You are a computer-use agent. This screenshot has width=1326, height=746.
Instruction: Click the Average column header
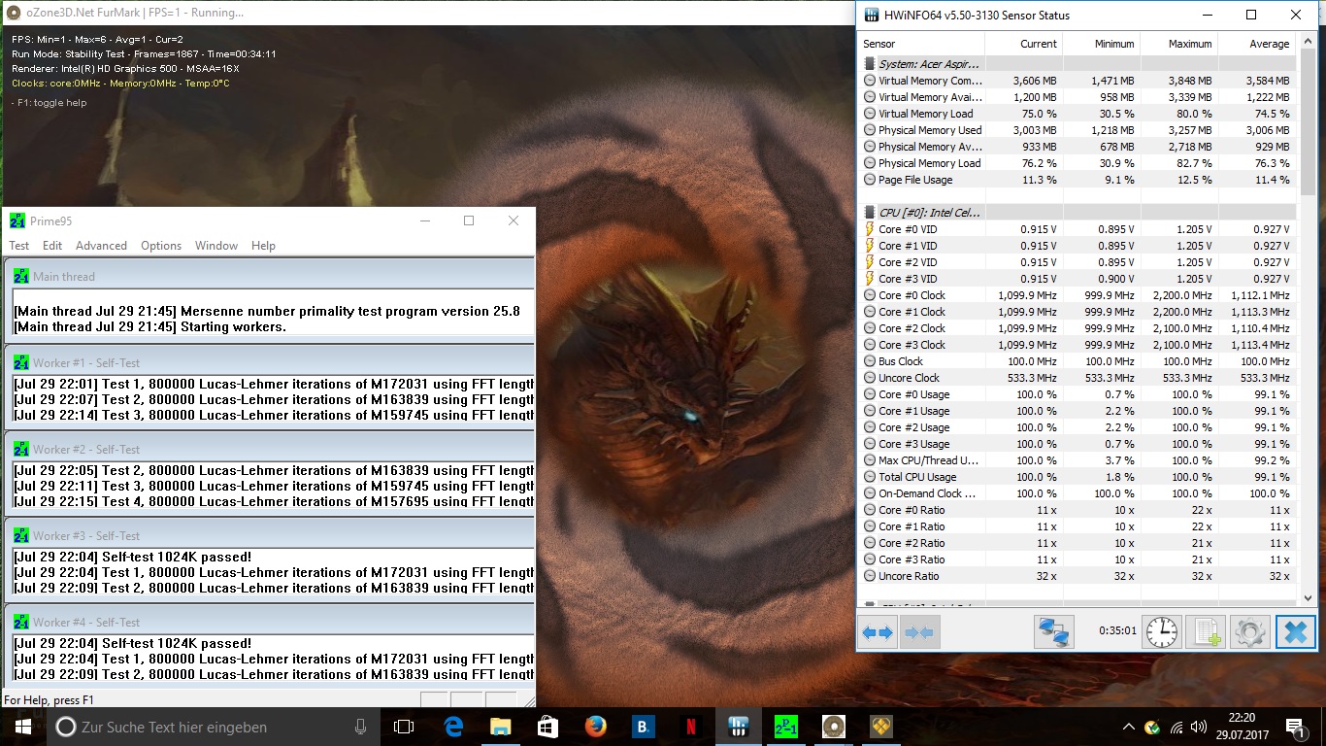pos(1256,44)
